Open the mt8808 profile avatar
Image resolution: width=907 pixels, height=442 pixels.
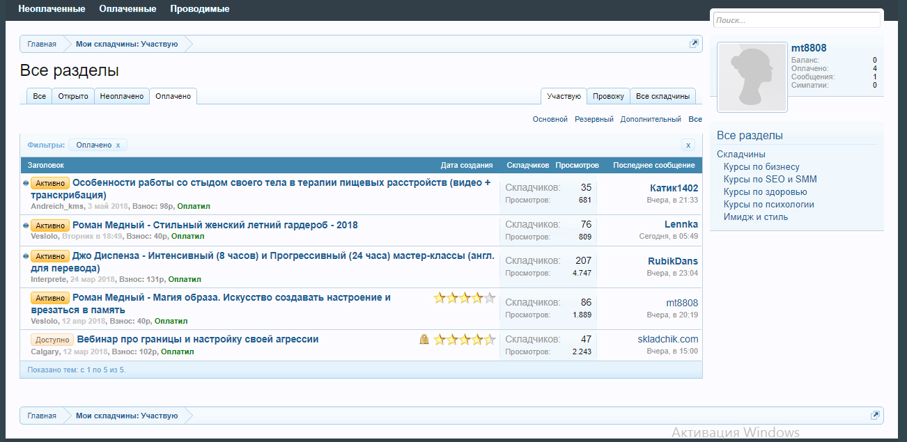pyautogui.click(x=752, y=77)
